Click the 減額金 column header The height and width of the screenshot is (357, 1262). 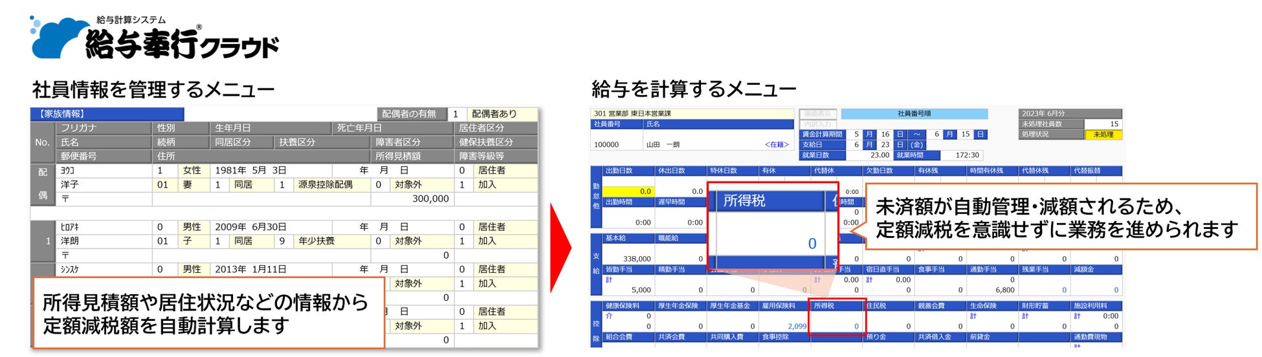(x=1096, y=269)
